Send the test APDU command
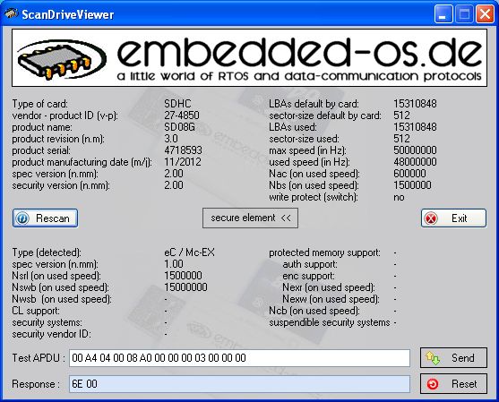The height and width of the screenshot is (402, 499). [x=453, y=358]
